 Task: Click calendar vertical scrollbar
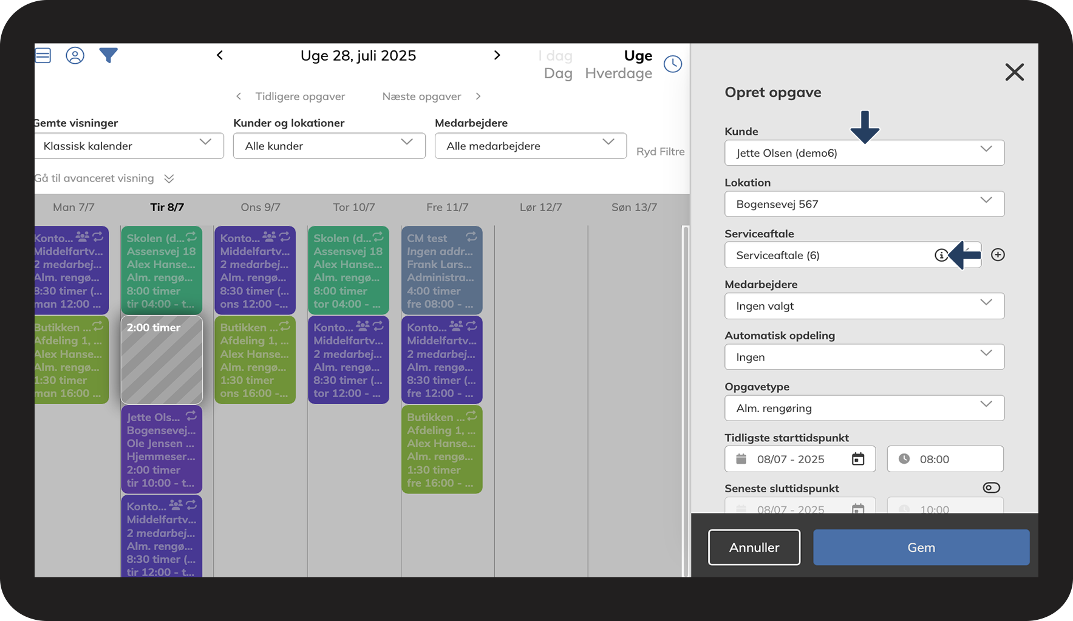tap(686, 401)
